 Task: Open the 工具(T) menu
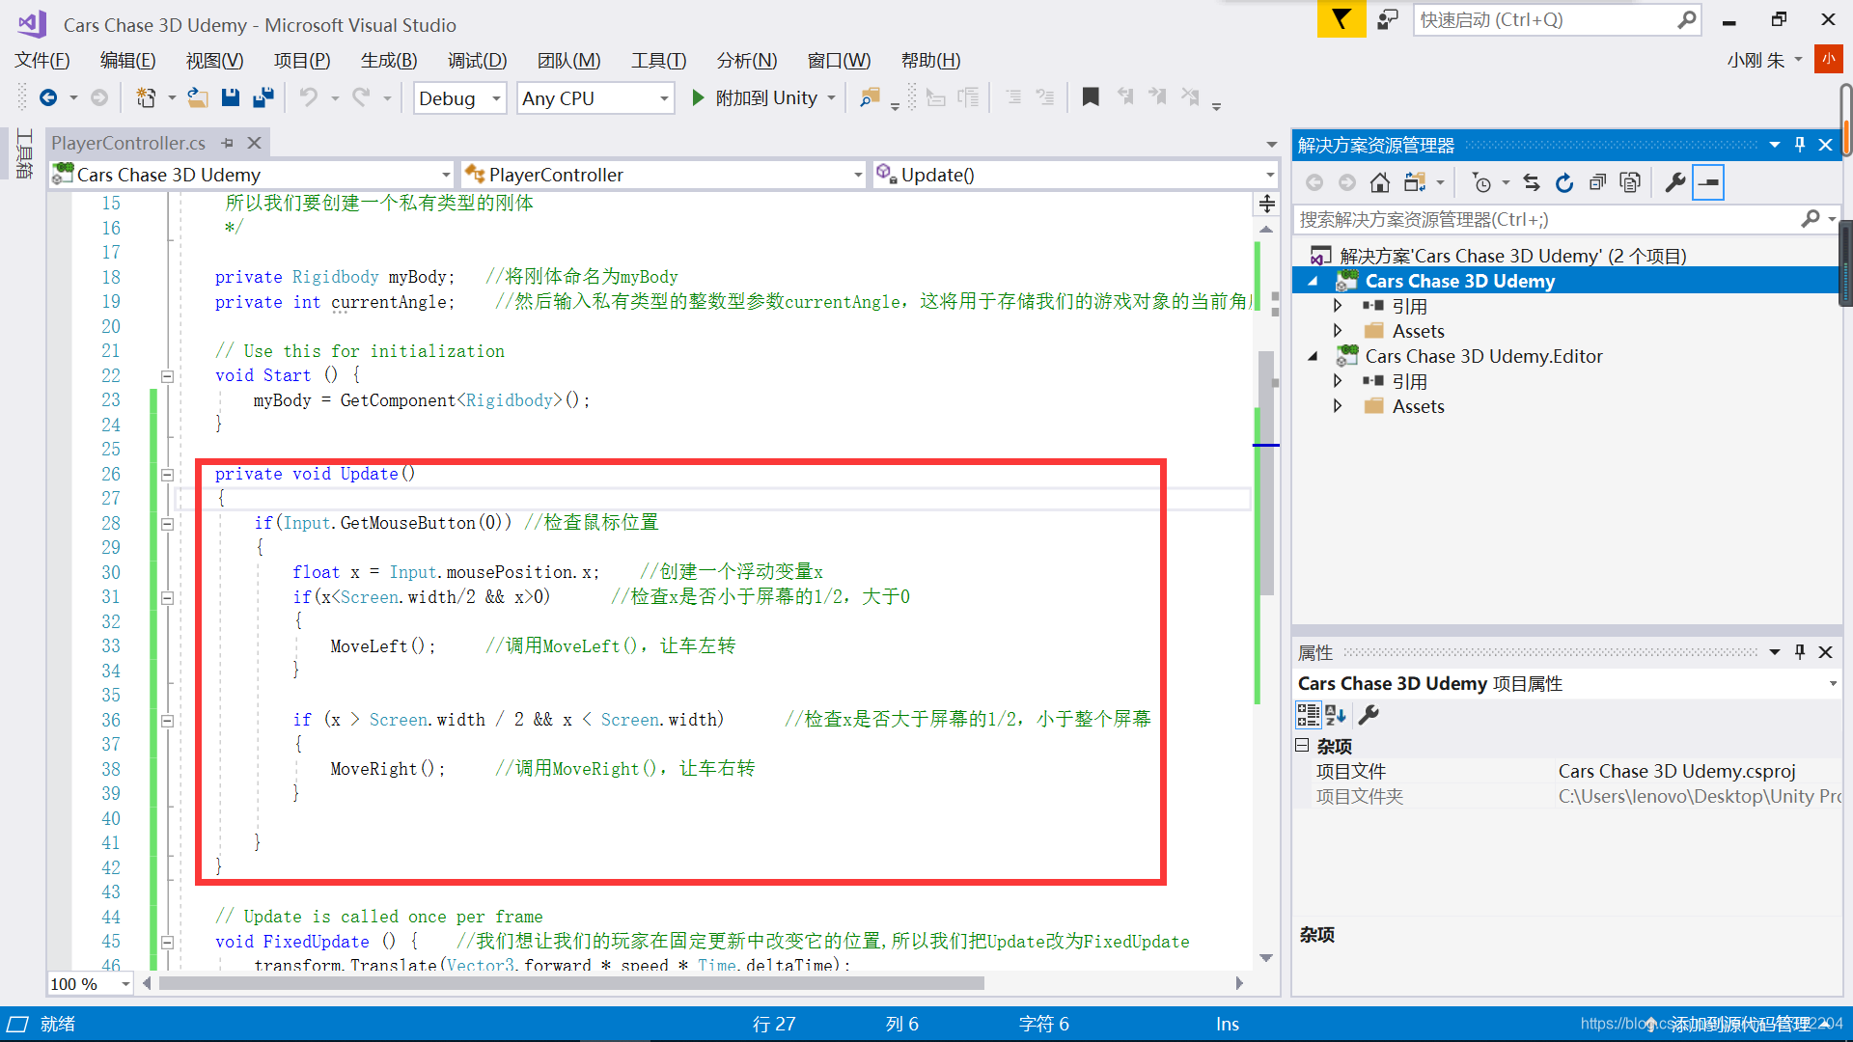point(658,61)
